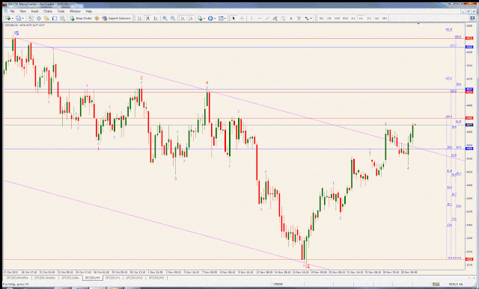Zoom out of the chart
The height and width of the screenshot is (289, 479).
pos(173,18)
